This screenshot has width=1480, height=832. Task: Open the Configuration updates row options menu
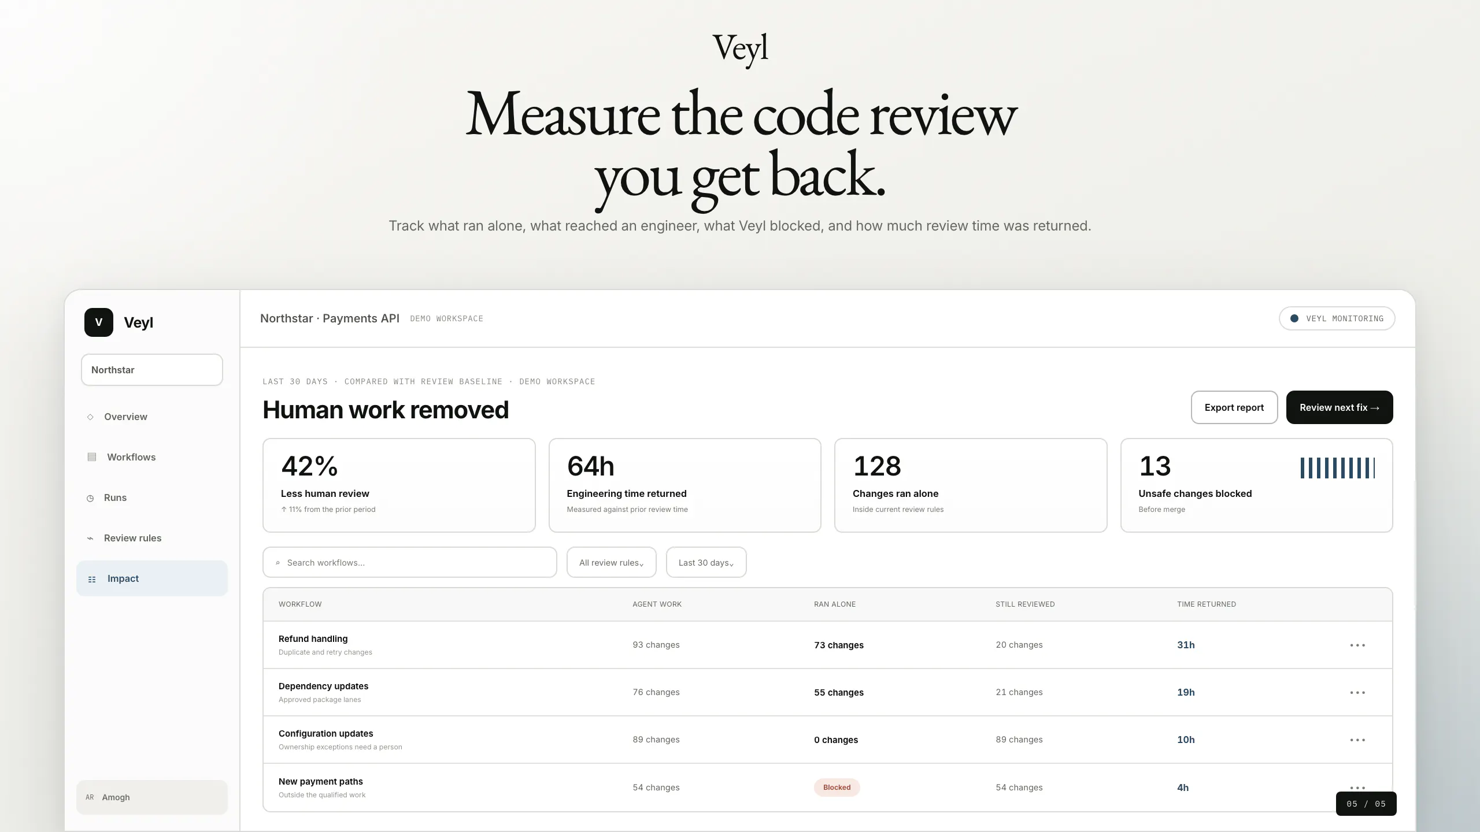(x=1357, y=740)
